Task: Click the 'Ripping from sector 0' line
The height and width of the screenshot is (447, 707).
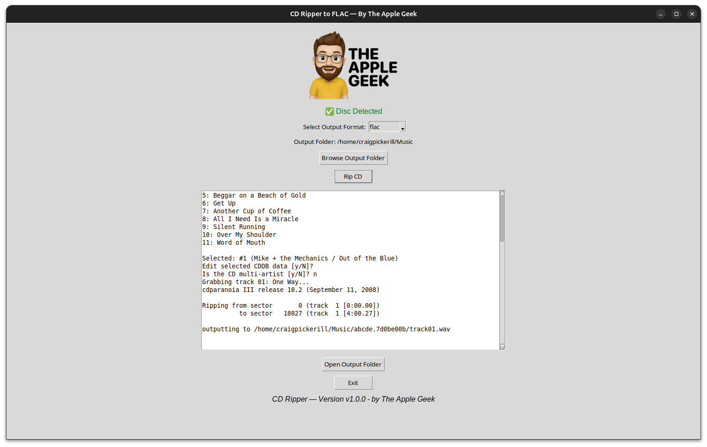Action: [x=291, y=306]
